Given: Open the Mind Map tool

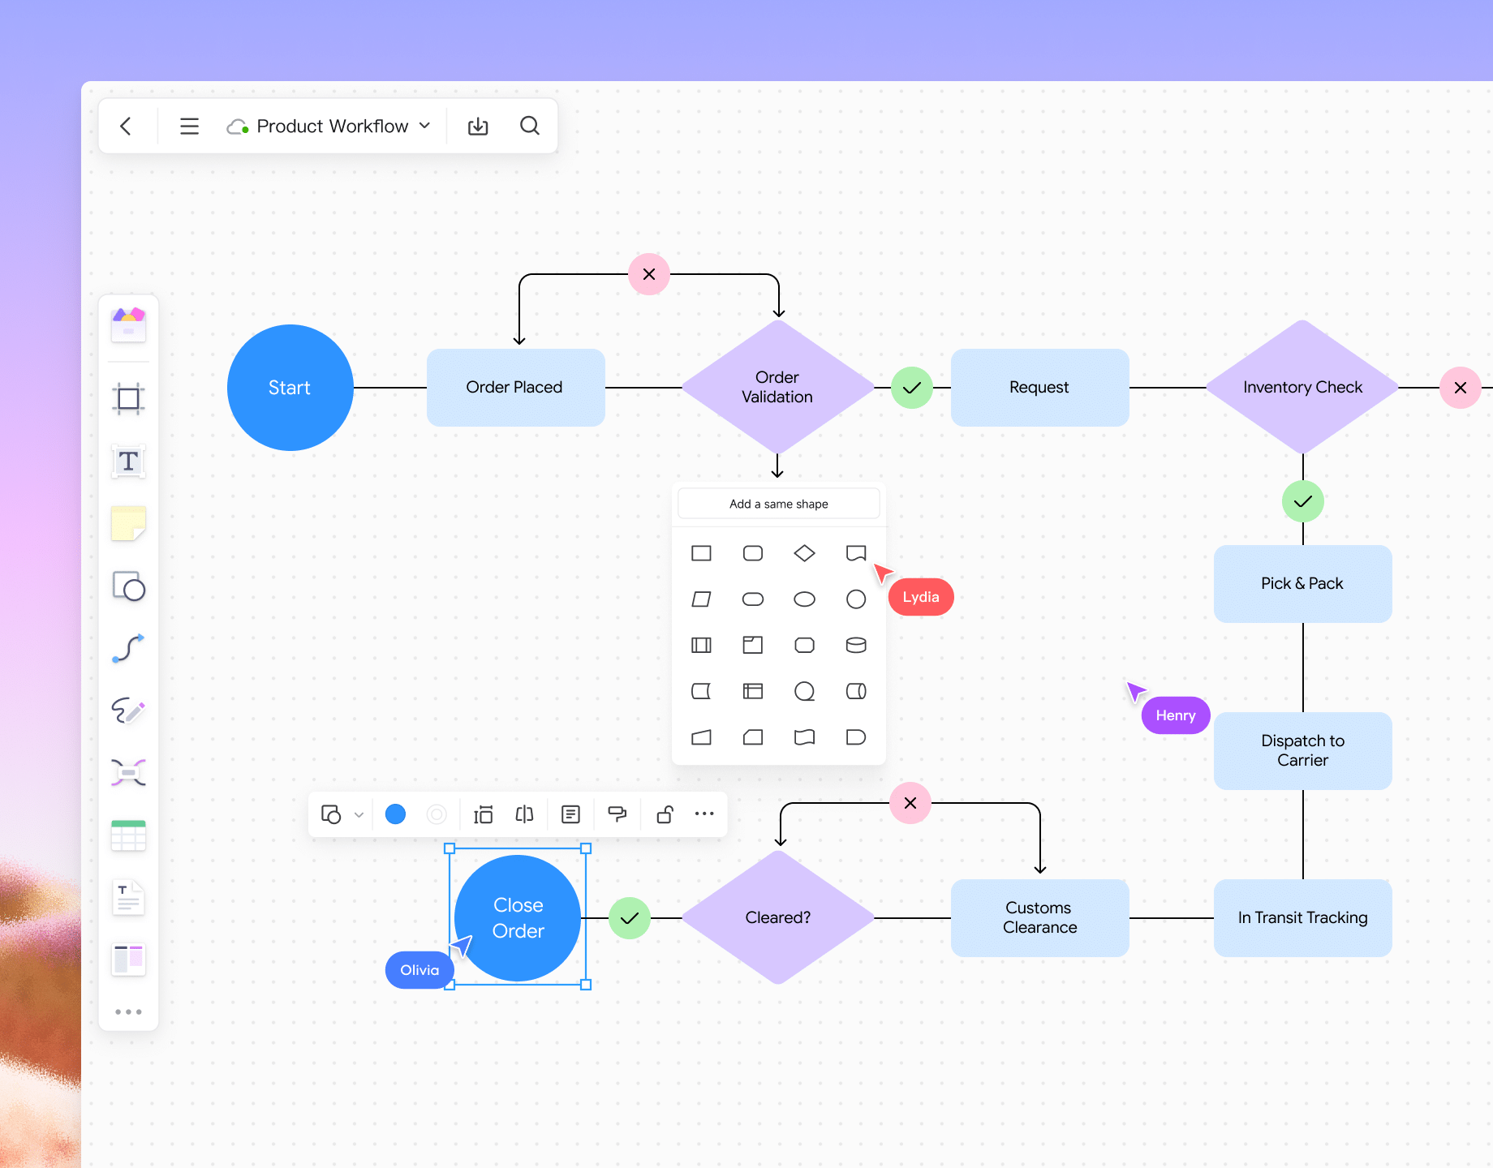Looking at the screenshot, I should (x=127, y=771).
